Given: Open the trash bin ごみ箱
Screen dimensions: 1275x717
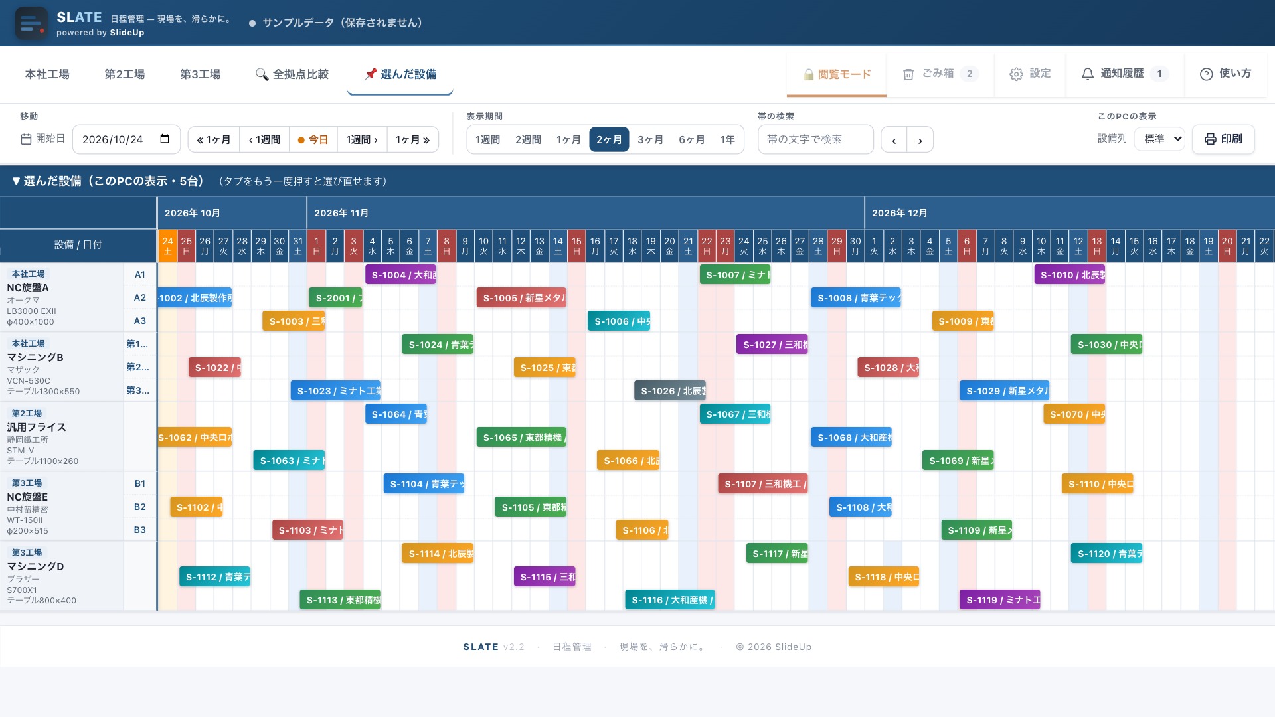Looking at the screenshot, I should (x=940, y=74).
